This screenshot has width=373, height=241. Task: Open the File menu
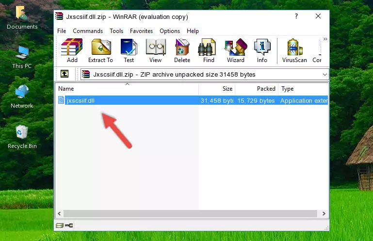[x=62, y=31]
